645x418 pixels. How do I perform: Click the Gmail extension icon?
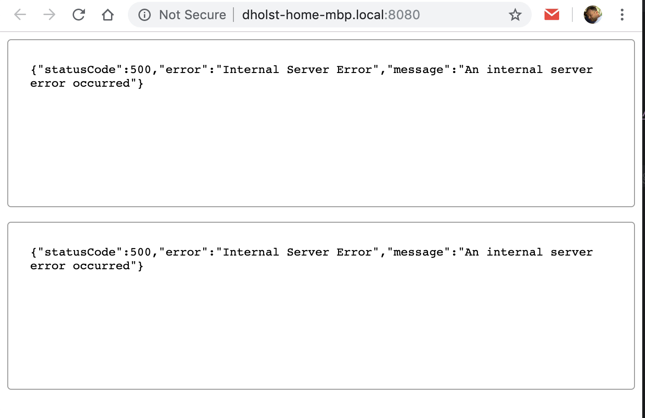(x=551, y=14)
